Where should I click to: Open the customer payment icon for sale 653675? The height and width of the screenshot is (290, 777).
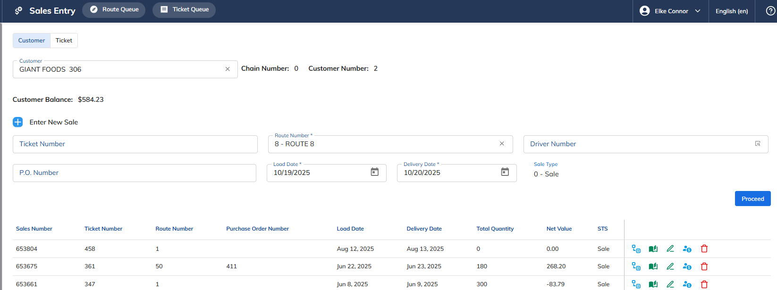coord(687,266)
